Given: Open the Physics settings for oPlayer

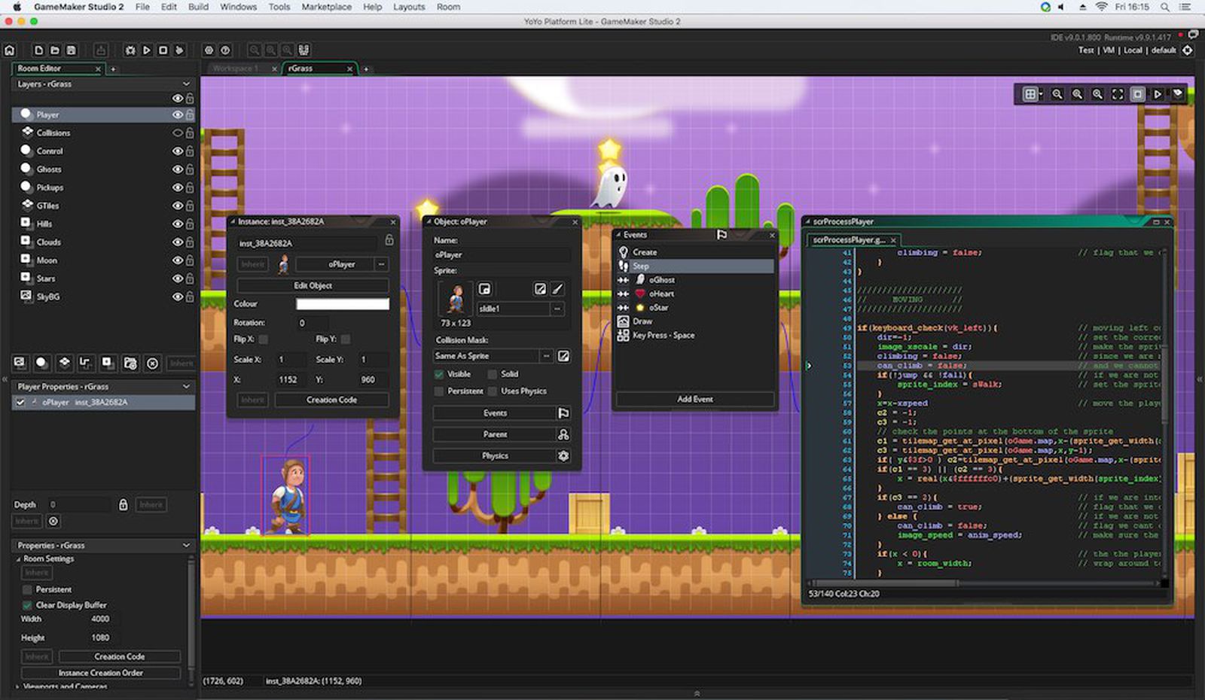Looking at the screenshot, I should pos(493,455).
